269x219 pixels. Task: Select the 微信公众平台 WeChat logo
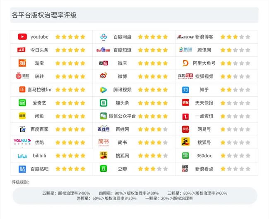pos(103,116)
